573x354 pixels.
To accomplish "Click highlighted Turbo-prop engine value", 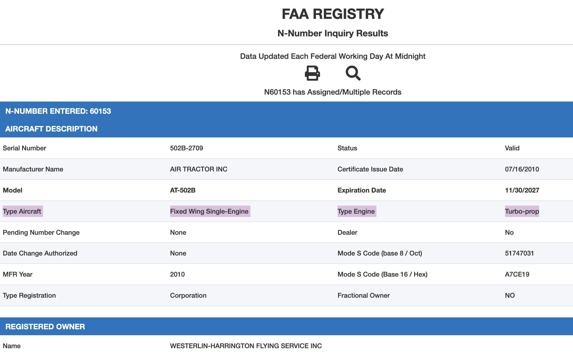I will pos(522,211).
